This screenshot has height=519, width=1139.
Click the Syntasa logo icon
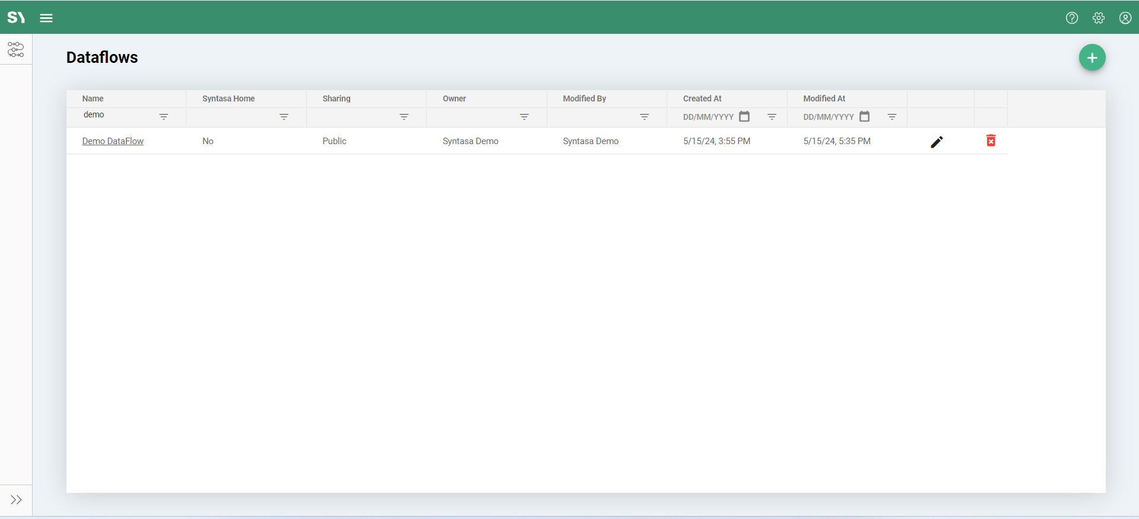tap(16, 18)
